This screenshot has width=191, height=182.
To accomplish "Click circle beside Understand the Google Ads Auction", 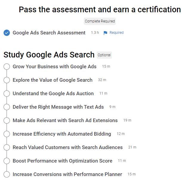I will tap(7, 94).
